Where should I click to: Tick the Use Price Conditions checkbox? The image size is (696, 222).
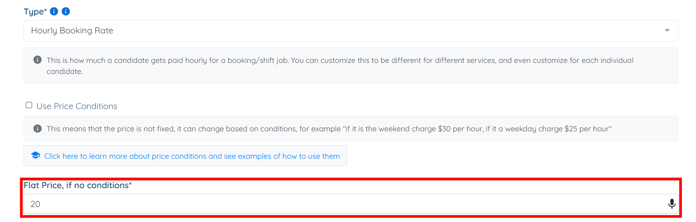click(x=29, y=105)
